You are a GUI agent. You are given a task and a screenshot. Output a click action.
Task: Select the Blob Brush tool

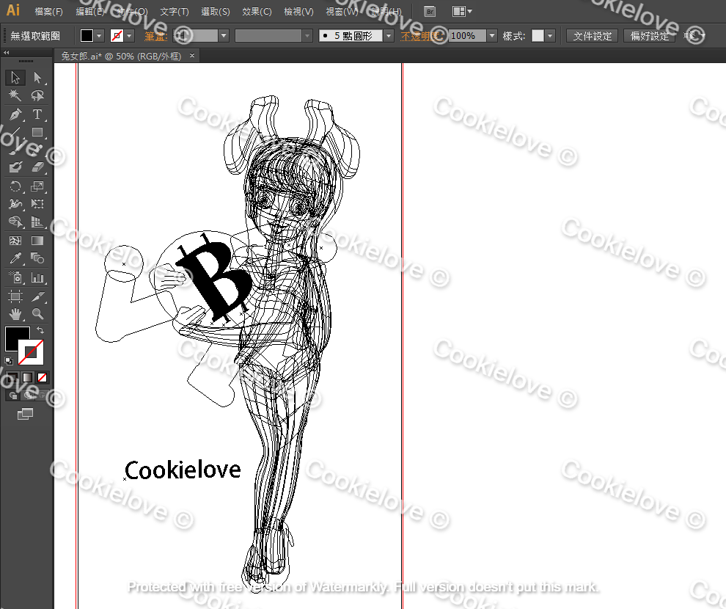[x=15, y=167]
